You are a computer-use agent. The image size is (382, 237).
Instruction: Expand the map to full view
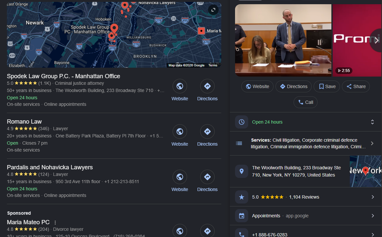(x=213, y=10)
